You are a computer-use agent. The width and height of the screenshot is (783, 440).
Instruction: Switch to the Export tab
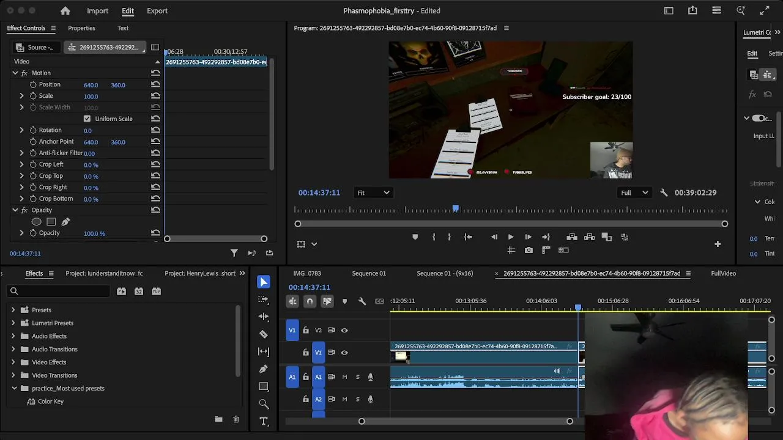[x=157, y=10]
